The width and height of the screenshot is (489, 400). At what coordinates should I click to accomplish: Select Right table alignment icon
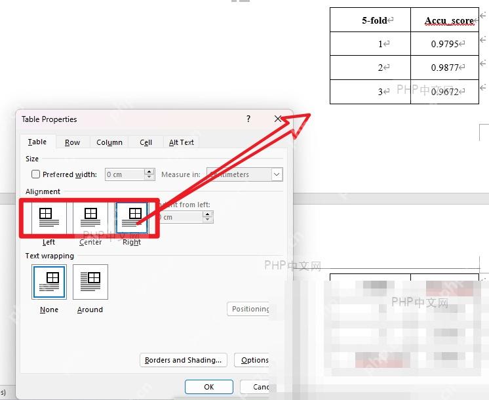pyautogui.click(x=132, y=218)
